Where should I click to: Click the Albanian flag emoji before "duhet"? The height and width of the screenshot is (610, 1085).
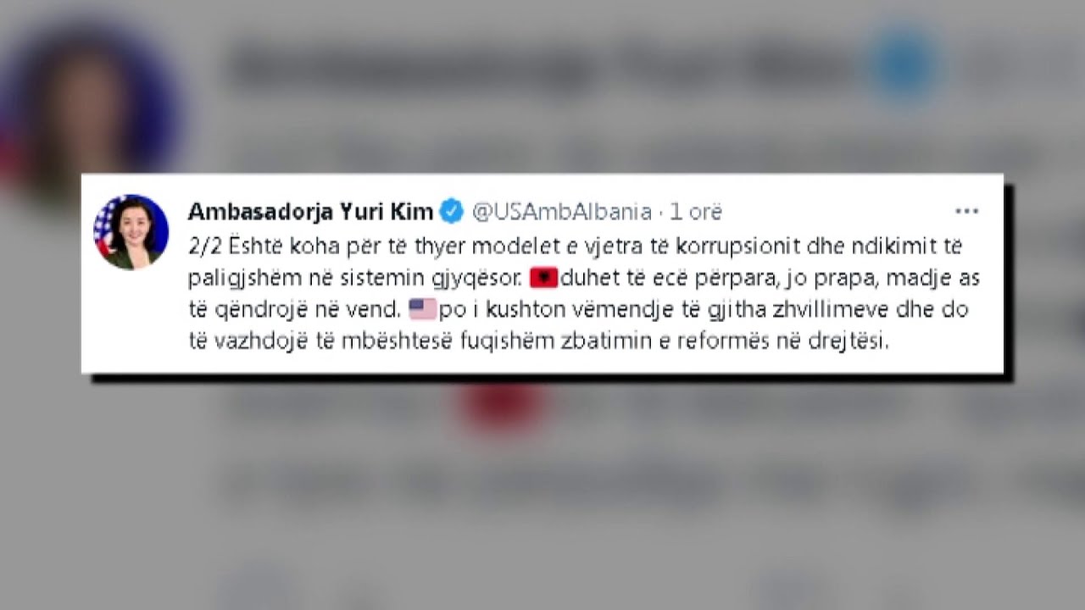coord(543,277)
